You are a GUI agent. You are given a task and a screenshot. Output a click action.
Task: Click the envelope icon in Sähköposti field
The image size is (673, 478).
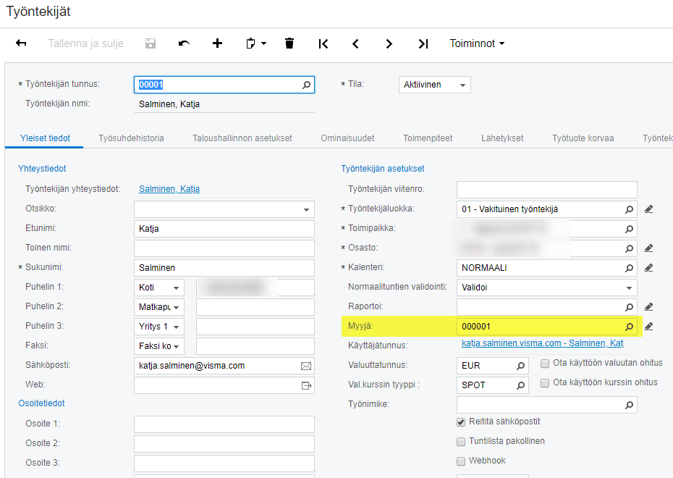(306, 366)
